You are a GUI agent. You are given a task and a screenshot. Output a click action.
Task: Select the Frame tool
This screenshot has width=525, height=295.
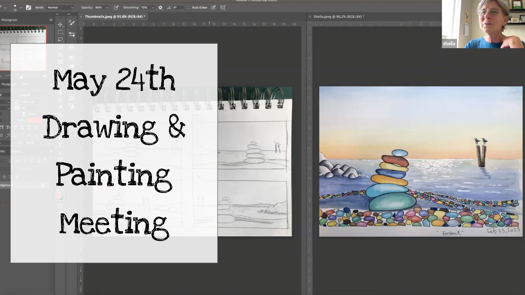tap(60, 62)
